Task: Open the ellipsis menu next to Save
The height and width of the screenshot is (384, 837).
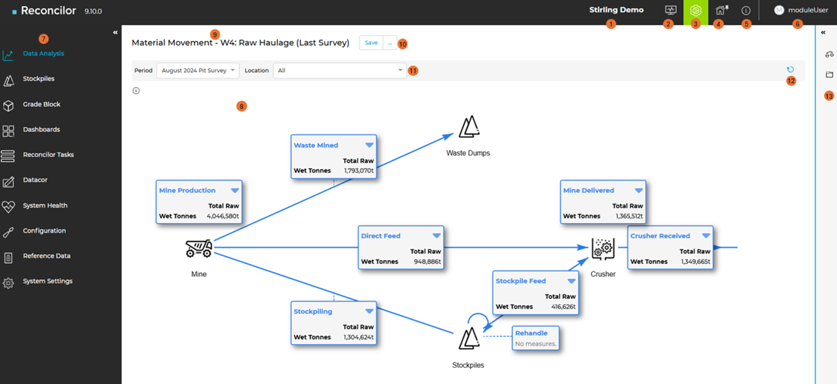Action: click(x=390, y=42)
